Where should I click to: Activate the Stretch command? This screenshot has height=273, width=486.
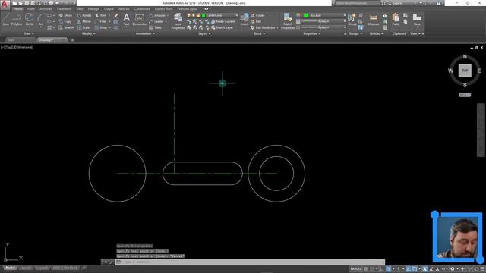[x=66, y=27]
